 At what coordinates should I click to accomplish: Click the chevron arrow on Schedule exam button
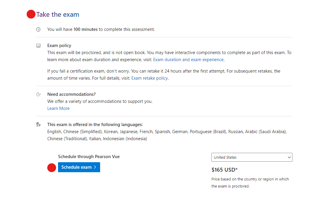click(x=95, y=167)
